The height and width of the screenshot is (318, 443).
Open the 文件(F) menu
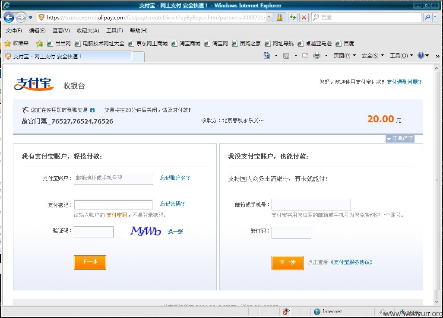click(13, 31)
